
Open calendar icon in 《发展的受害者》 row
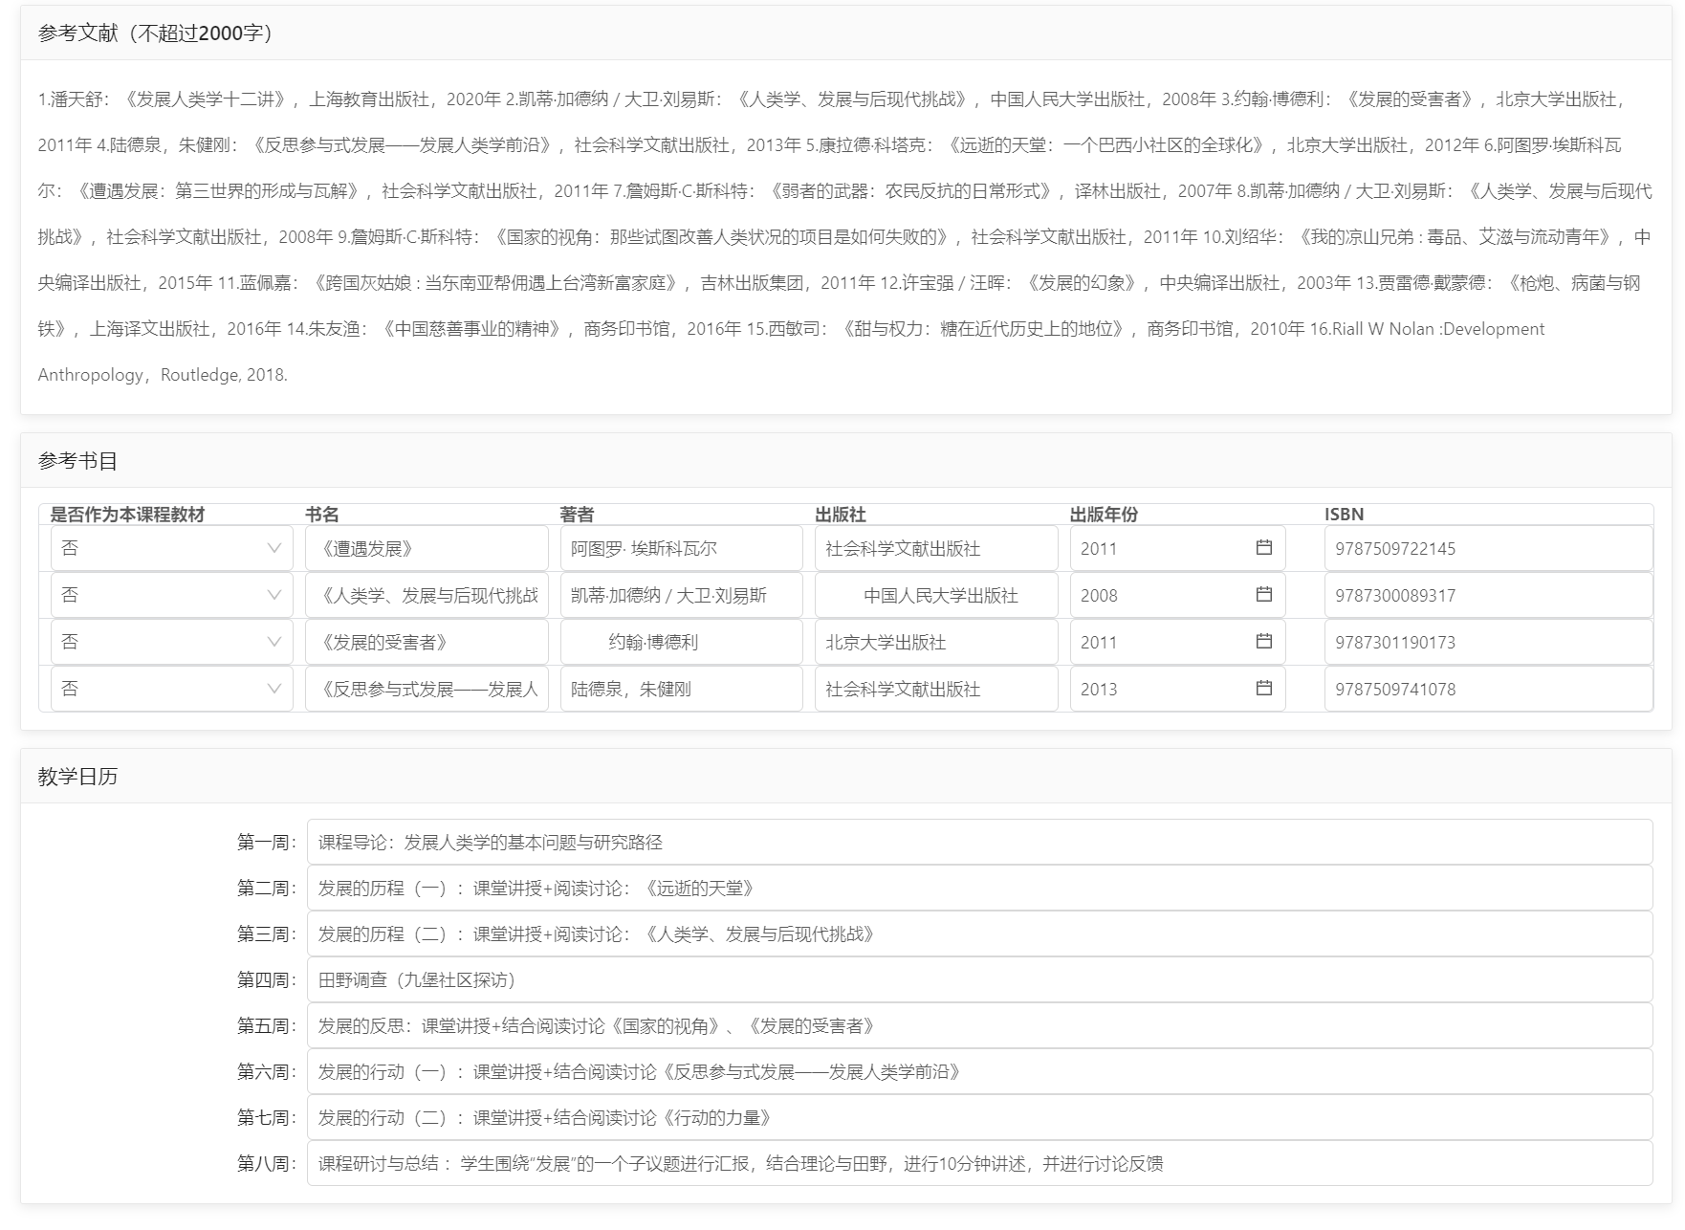click(1263, 642)
